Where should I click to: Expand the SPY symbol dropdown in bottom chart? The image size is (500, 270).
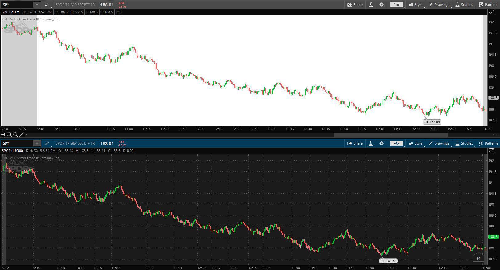click(37, 143)
